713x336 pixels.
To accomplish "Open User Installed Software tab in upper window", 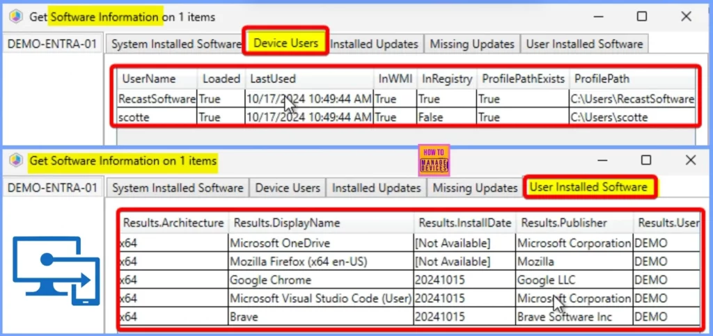I will (584, 44).
